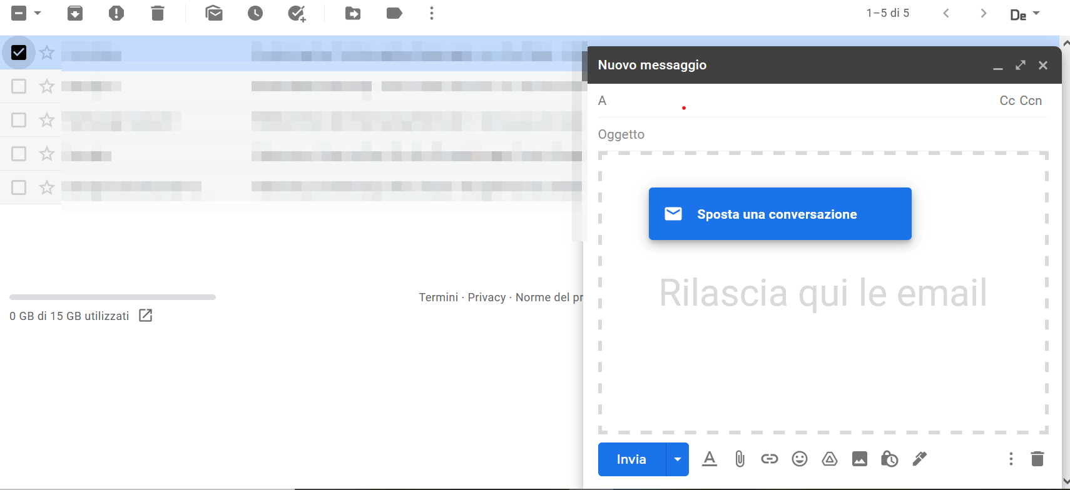Archive the selected conversation
This screenshot has height=490, width=1070.
[x=75, y=13]
